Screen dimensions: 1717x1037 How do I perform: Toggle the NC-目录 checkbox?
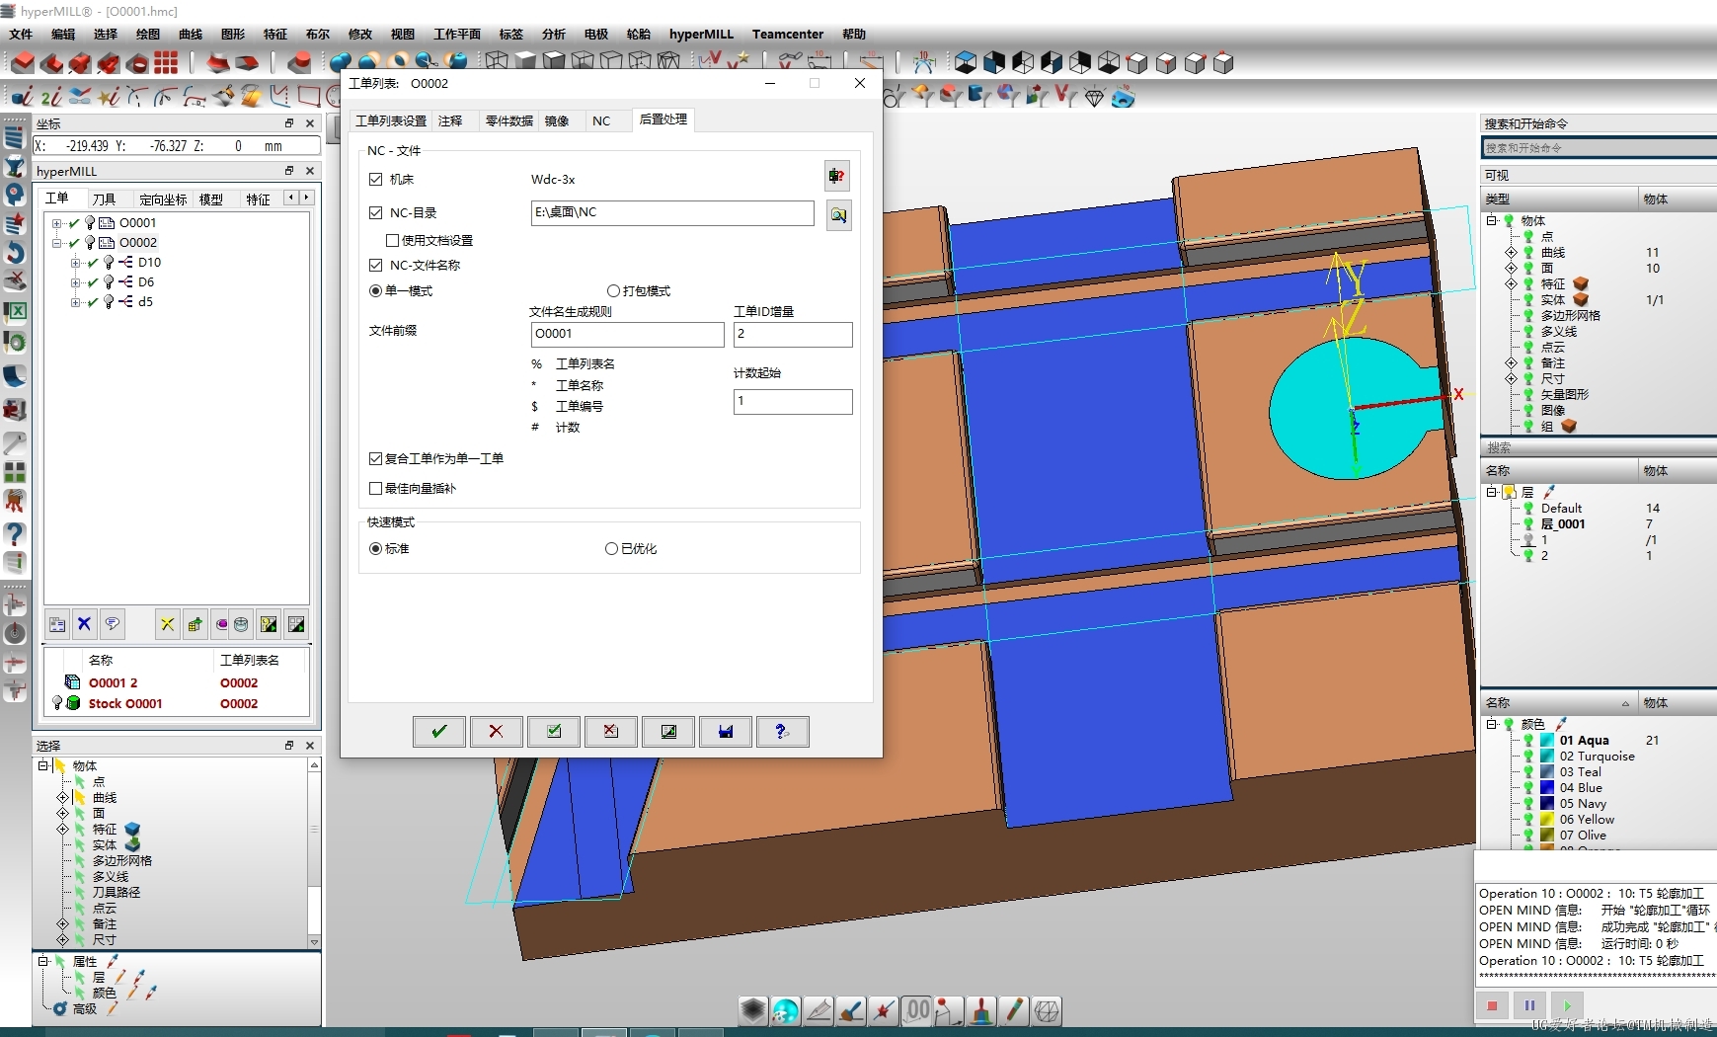375,212
